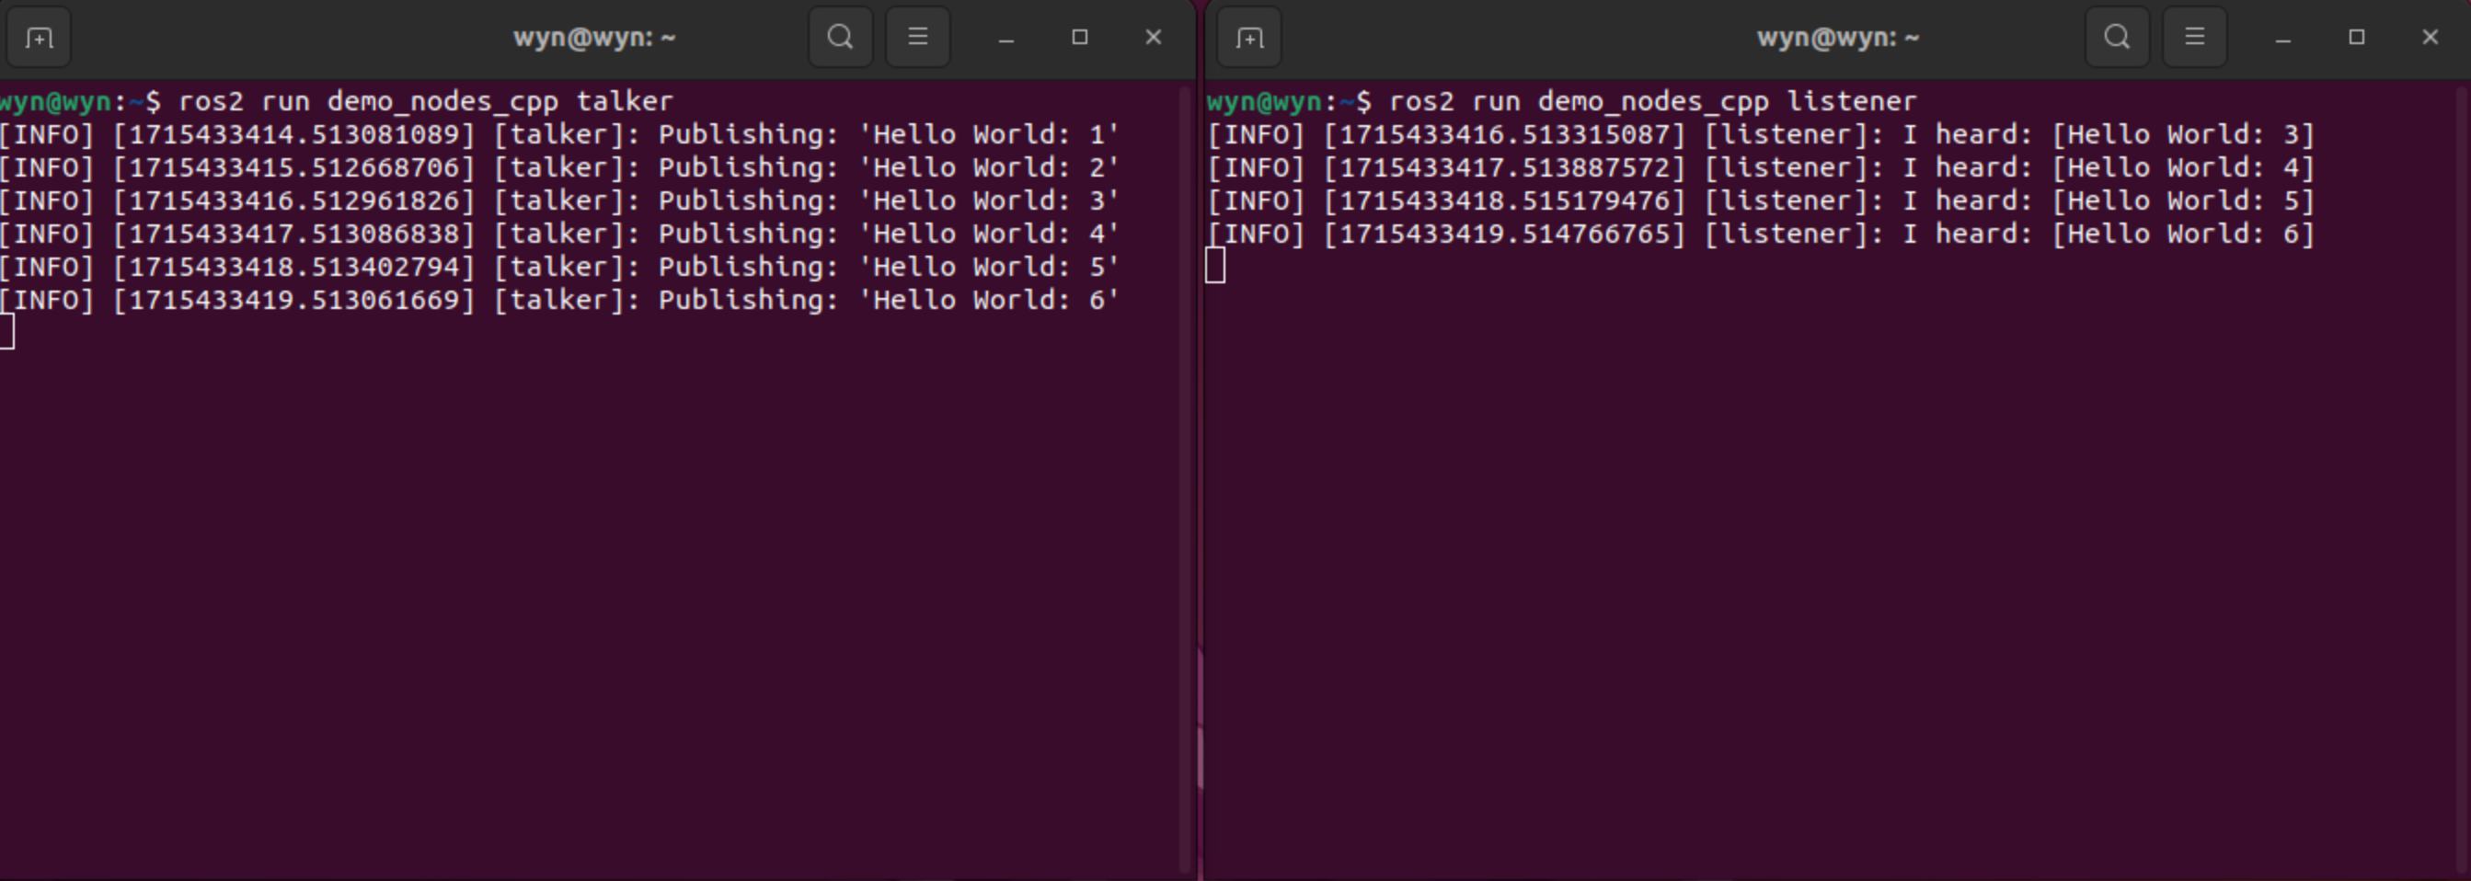Select the line I heard: [Hello World: 5]
Image resolution: width=2471 pixels, height=881 pixels.
click(x=1761, y=200)
